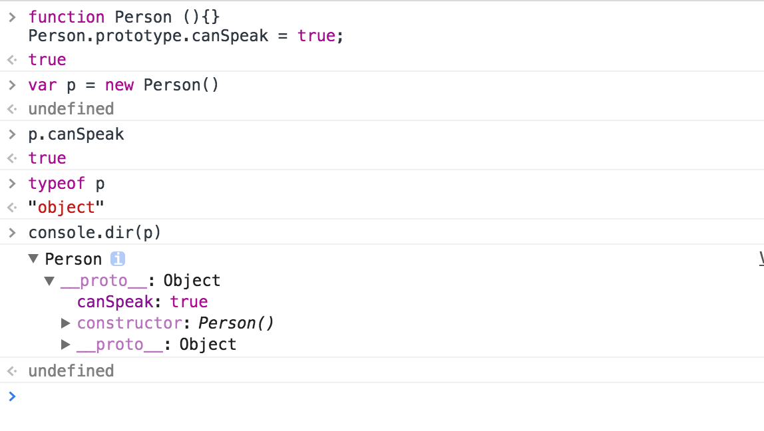Click the "p.canSpeak" command entry
Image resolution: width=764 pixels, height=431 pixels.
(x=76, y=134)
